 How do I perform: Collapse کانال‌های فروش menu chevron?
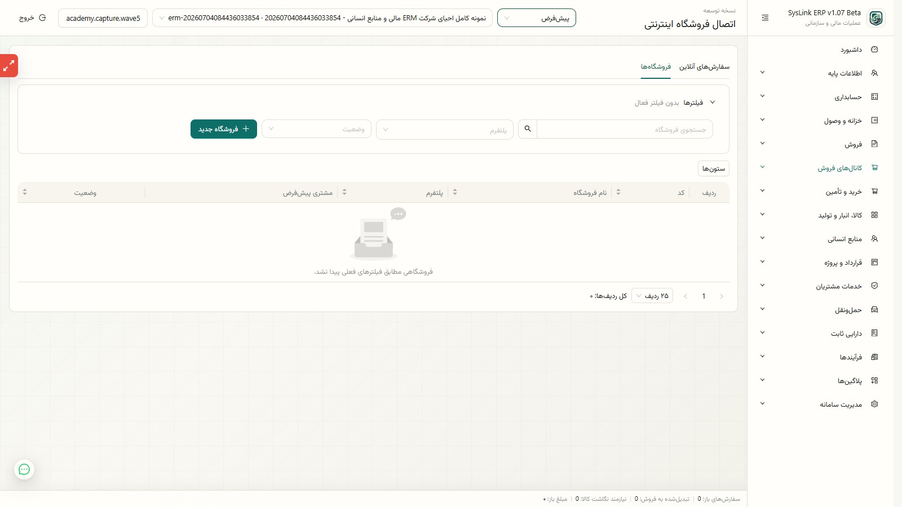[762, 167]
